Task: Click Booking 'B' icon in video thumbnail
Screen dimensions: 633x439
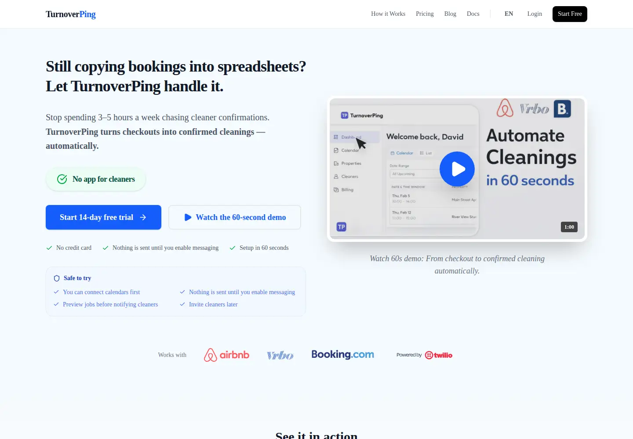Action: pyautogui.click(x=562, y=109)
